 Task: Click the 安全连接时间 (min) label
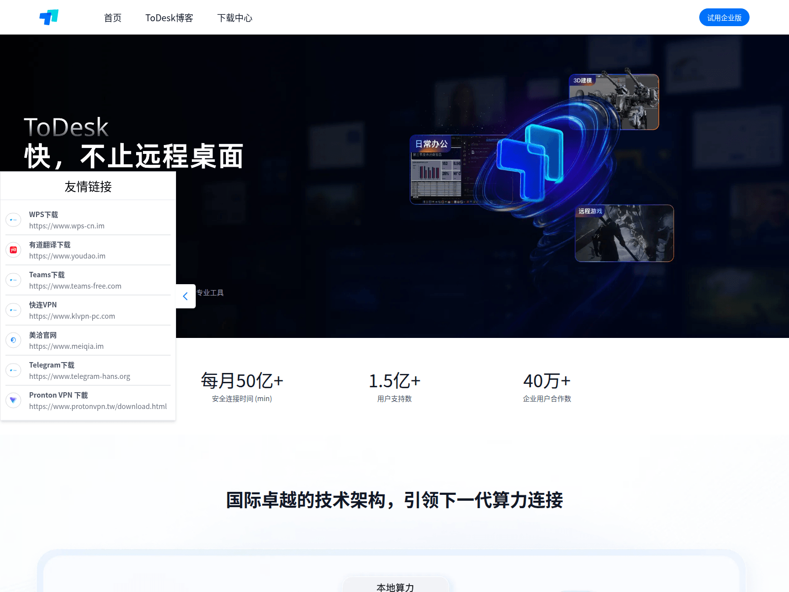coord(242,399)
